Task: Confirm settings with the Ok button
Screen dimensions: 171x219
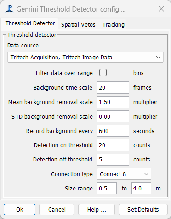Action: point(20,209)
